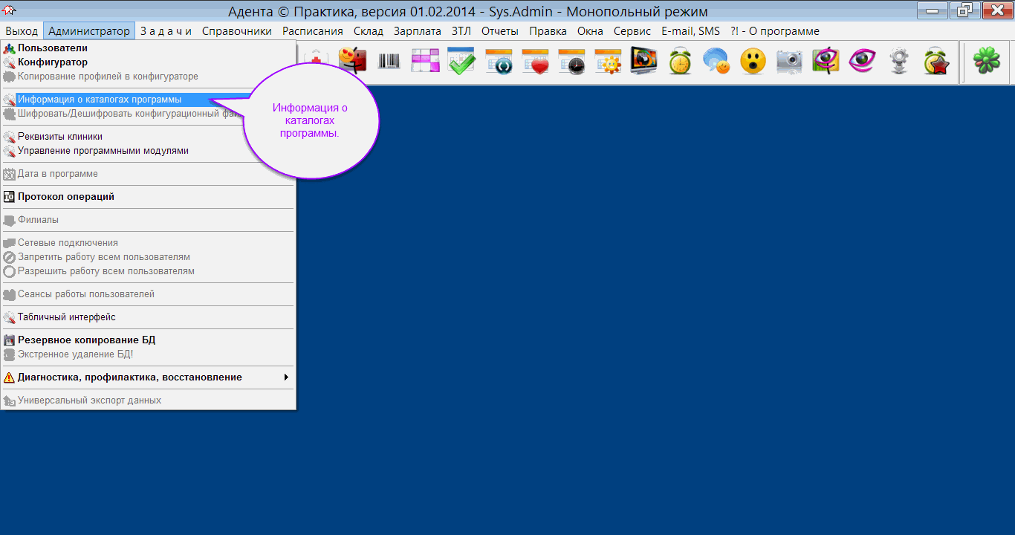Click Выход in the menu bar
The image size is (1015, 535).
pyautogui.click(x=22, y=31)
